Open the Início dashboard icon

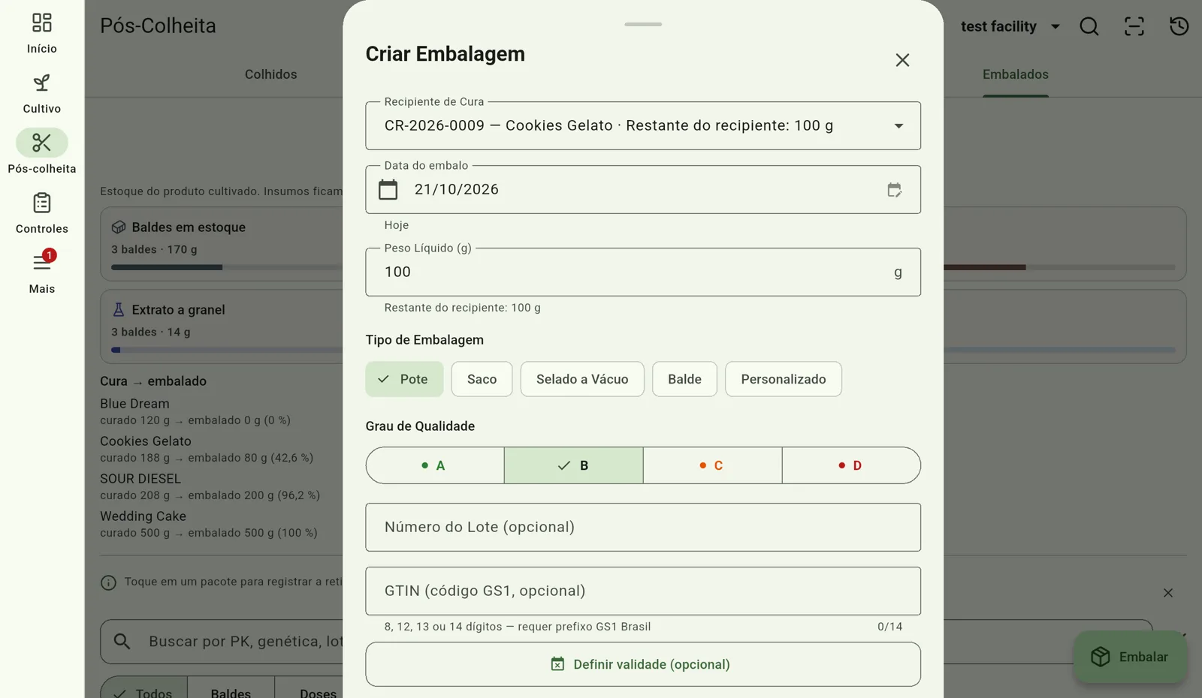pyautogui.click(x=42, y=23)
